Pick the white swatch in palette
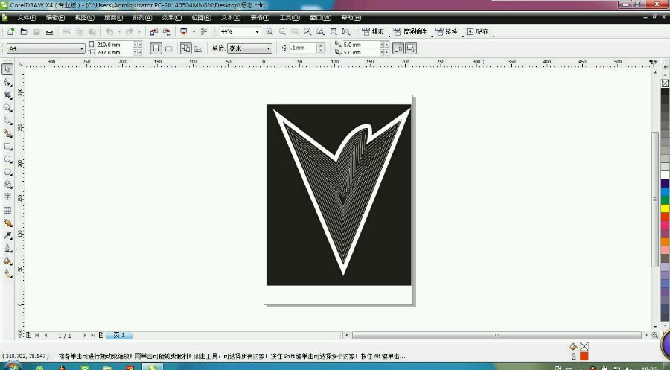The image size is (670, 370). pyautogui.click(x=665, y=175)
